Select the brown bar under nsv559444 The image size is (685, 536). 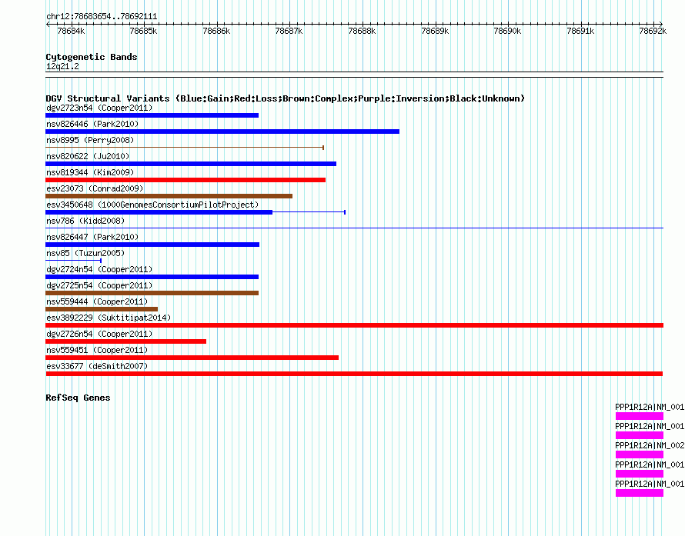(102, 309)
